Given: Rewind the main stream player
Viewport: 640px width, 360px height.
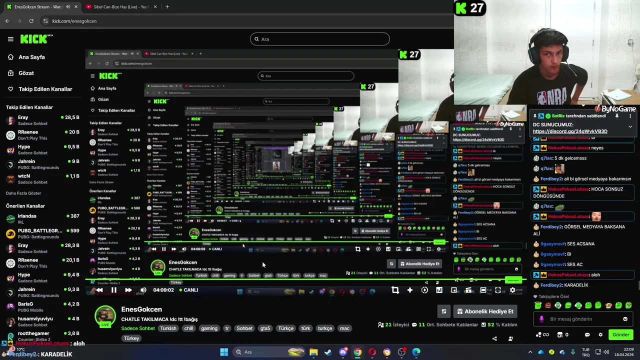Looking at the screenshot, I should click(x=99, y=290).
